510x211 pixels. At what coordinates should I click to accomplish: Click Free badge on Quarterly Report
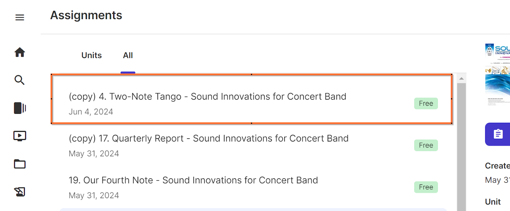tap(426, 145)
